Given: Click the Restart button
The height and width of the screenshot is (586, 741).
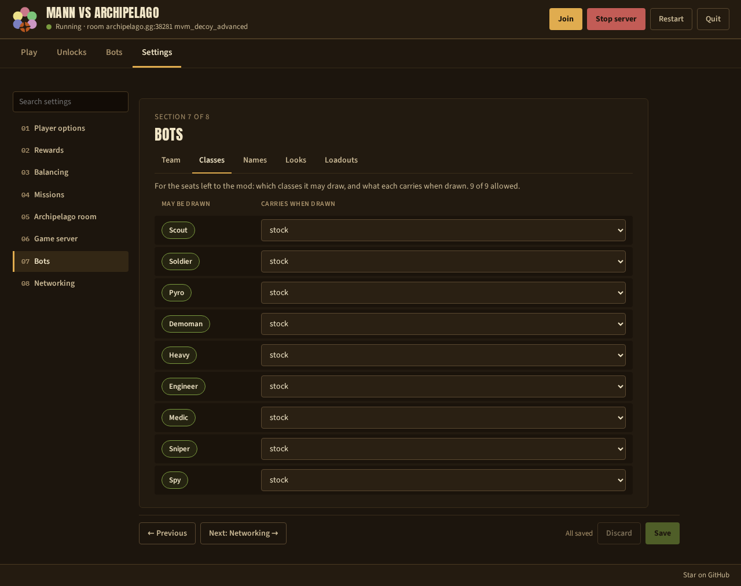Looking at the screenshot, I should coord(671,19).
